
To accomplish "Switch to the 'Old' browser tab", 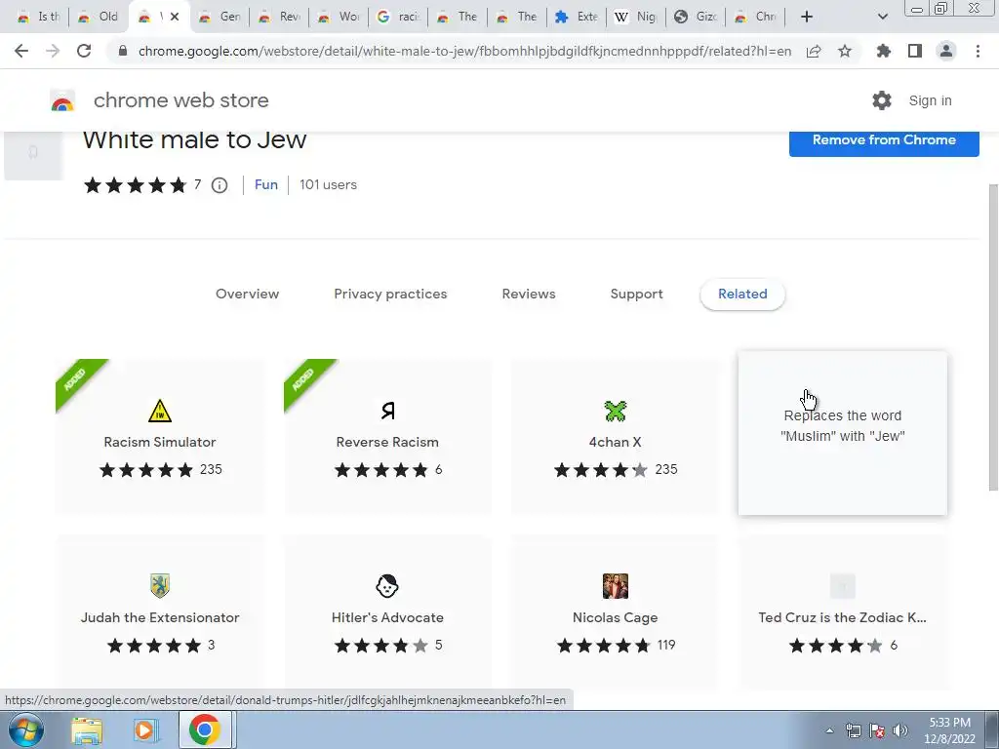I will (x=99, y=17).
